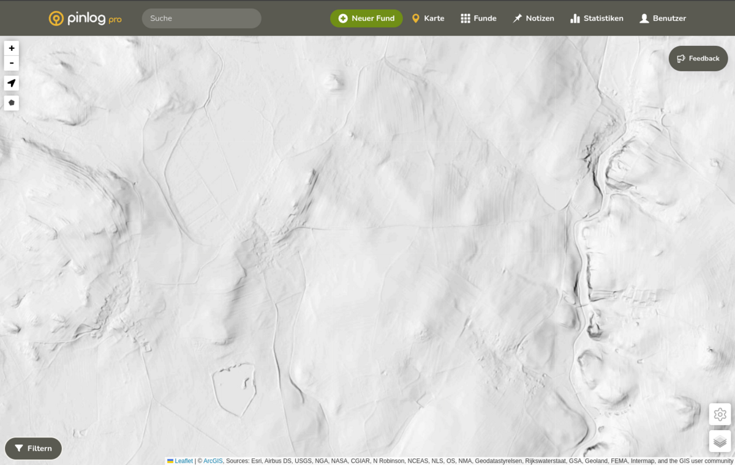View the Statistiken page
Screen dimensions: 735x465
[597, 18]
